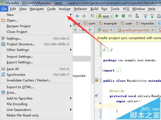Click the VCS Commit Changes icon
The image size is (161, 120).
[152, 16]
